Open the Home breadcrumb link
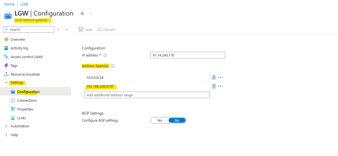The image size is (338, 156). coord(9,4)
